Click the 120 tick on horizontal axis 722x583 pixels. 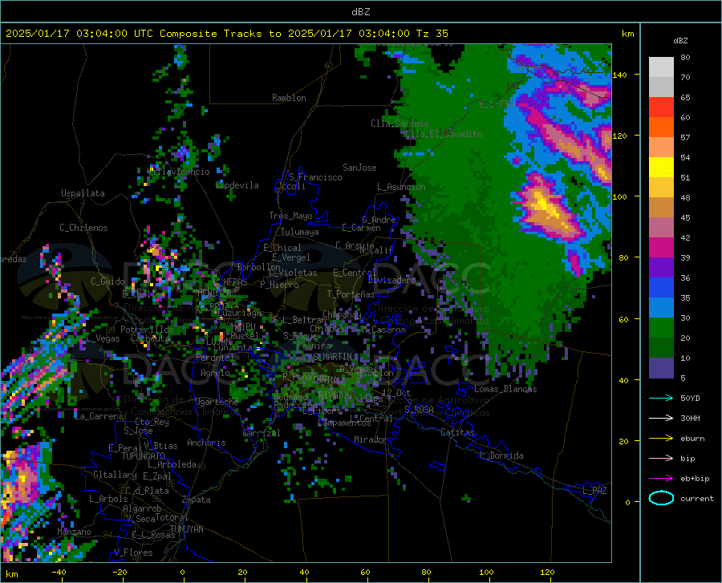tap(547, 573)
